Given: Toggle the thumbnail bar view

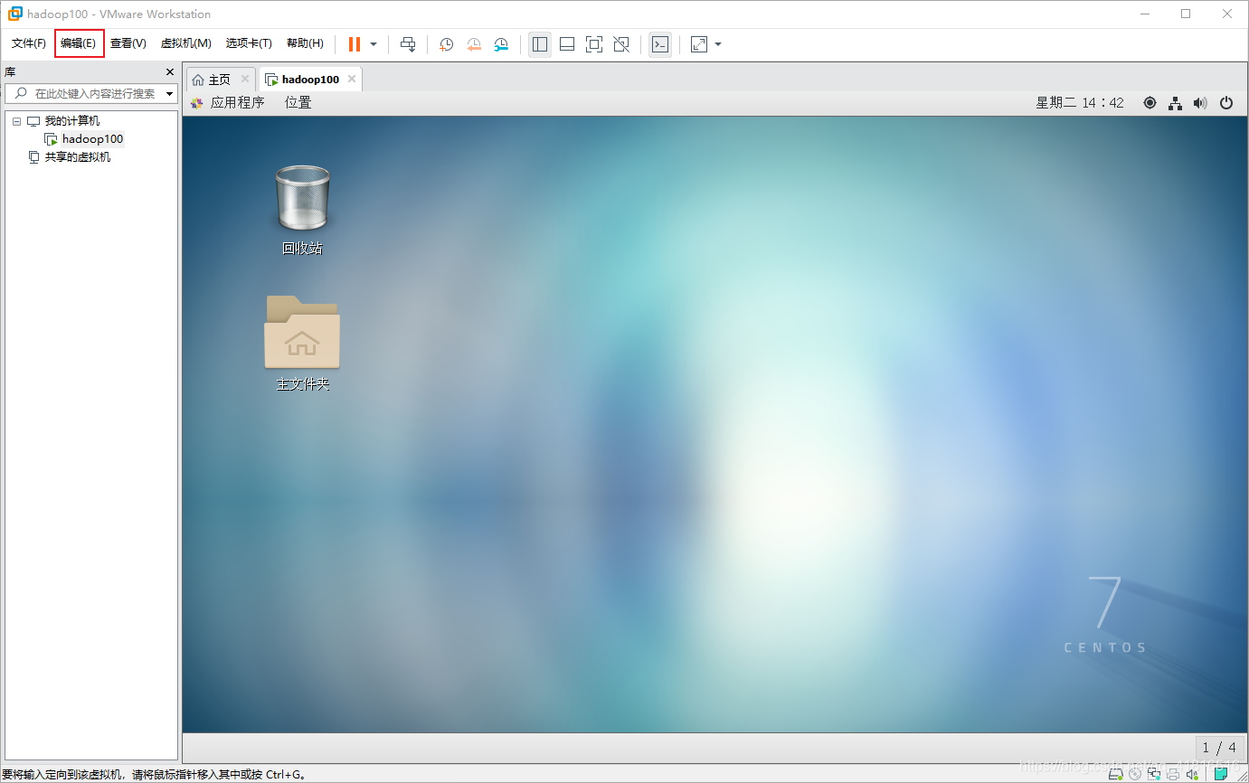Looking at the screenshot, I should (567, 44).
